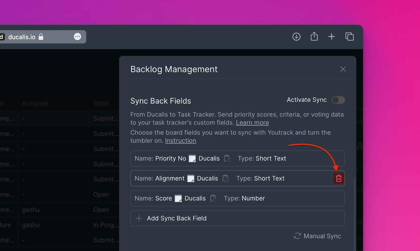Click the Sync Back Fields heading
The image size is (420, 251).
coord(161,101)
